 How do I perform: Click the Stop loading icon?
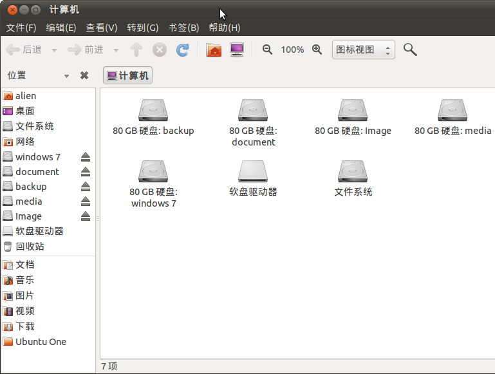coord(160,50)
